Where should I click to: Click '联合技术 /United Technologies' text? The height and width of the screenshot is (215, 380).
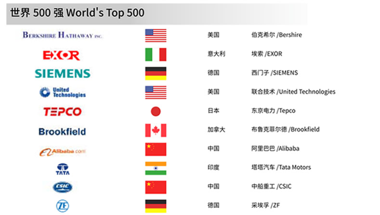(x=293, y=92)
